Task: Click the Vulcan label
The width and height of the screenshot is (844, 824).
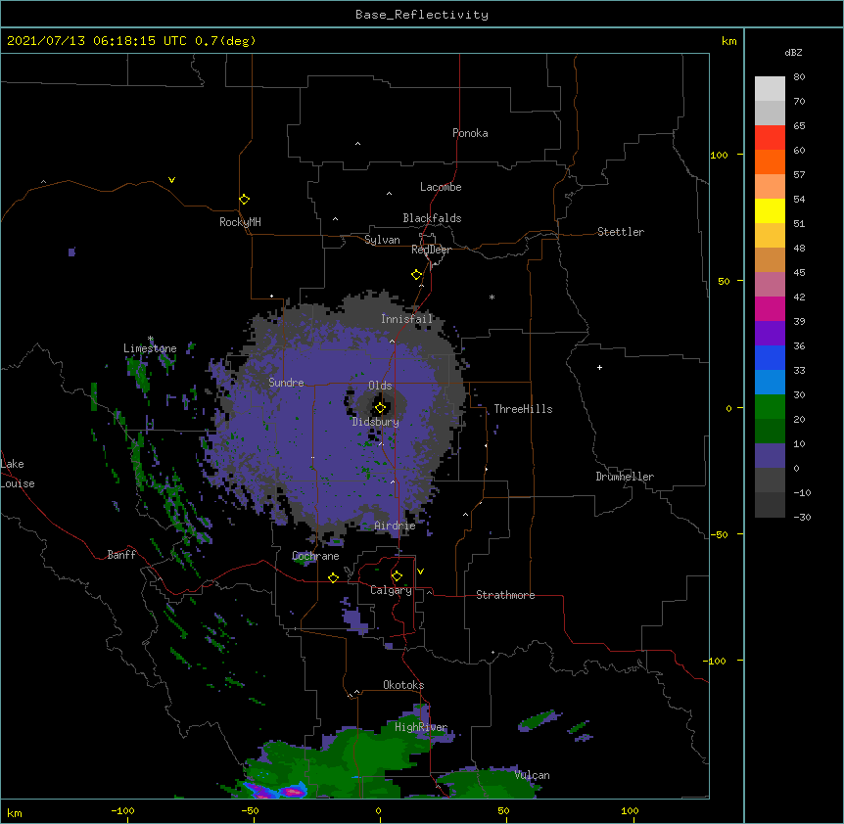Action: [x=532, y=775]
